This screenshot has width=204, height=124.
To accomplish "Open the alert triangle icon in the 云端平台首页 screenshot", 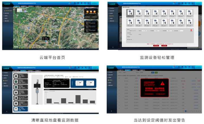I will (70, 3).
